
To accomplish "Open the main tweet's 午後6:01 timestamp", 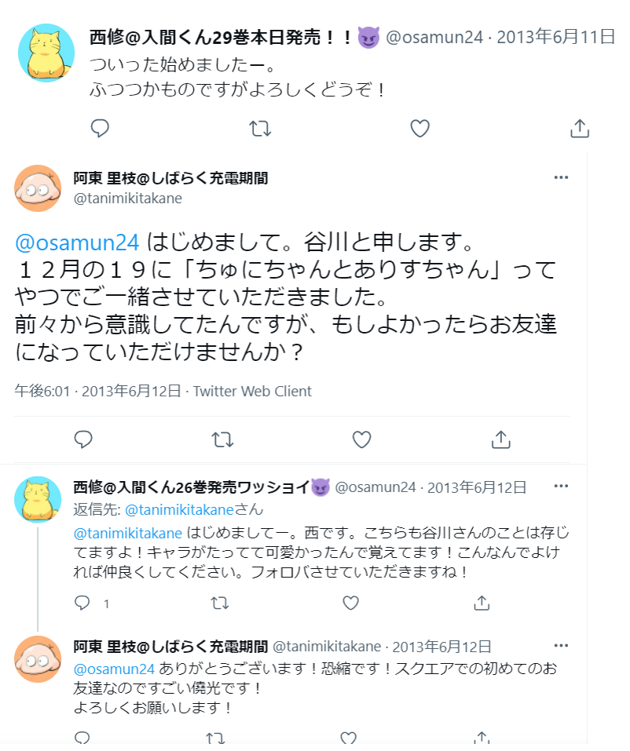I will [44, 391].
